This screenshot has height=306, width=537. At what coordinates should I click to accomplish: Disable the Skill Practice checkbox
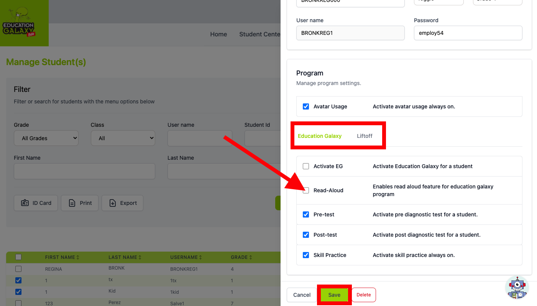[306, 255]
